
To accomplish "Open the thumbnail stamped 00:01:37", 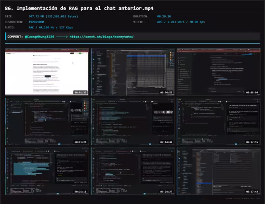I will (x=47, y=72).
